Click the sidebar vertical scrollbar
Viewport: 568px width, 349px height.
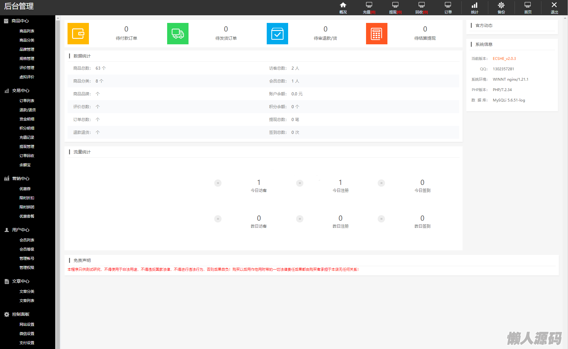click(58, 183)
